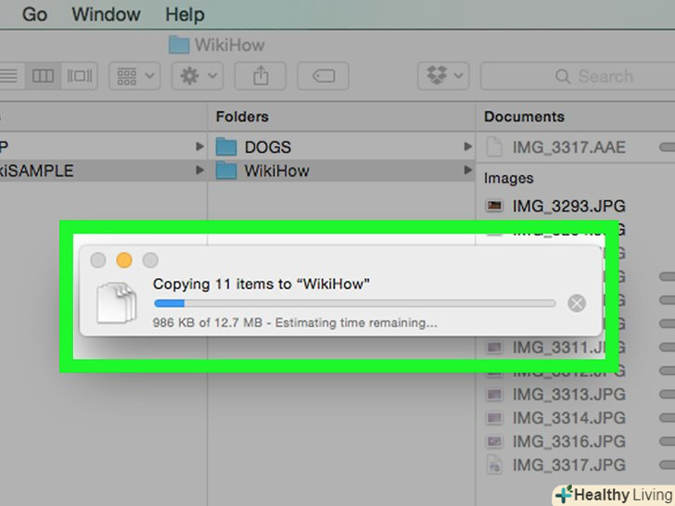
Task: Click the IMG_3316.JPG thumbnail icon
Action: coord(494,441)
